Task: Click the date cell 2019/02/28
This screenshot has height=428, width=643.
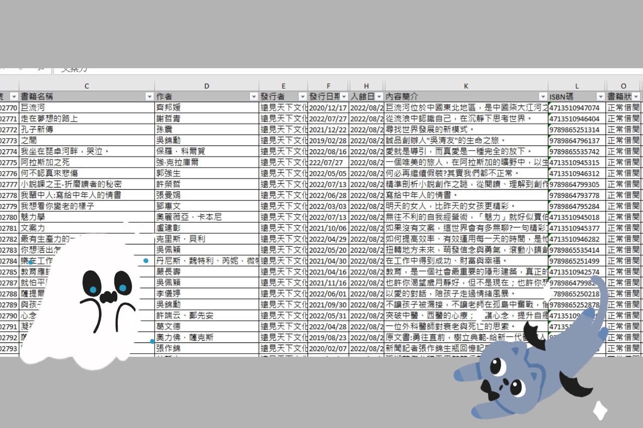Action: (x=328, y=140)
